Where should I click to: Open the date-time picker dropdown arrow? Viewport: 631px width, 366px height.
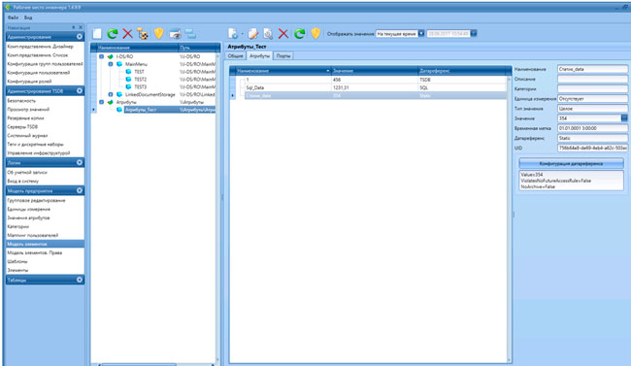474,34
